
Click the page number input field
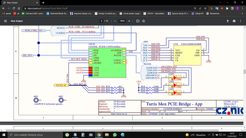point(101,21)
